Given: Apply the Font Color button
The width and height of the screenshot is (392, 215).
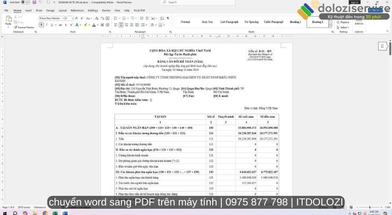Looking at the screenshot, I should pos(94,25).
